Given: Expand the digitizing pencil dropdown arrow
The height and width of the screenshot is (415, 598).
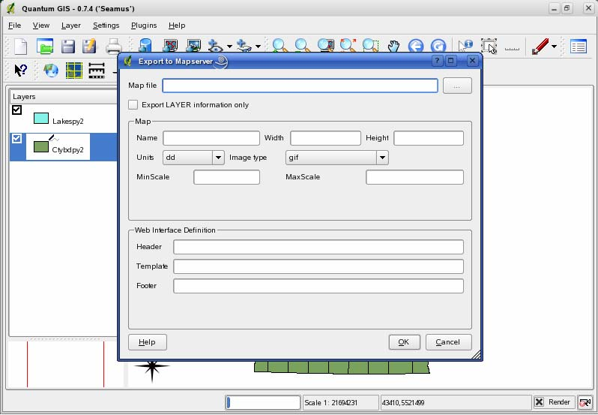Looking at the screenshot, I should click(554, 47).
